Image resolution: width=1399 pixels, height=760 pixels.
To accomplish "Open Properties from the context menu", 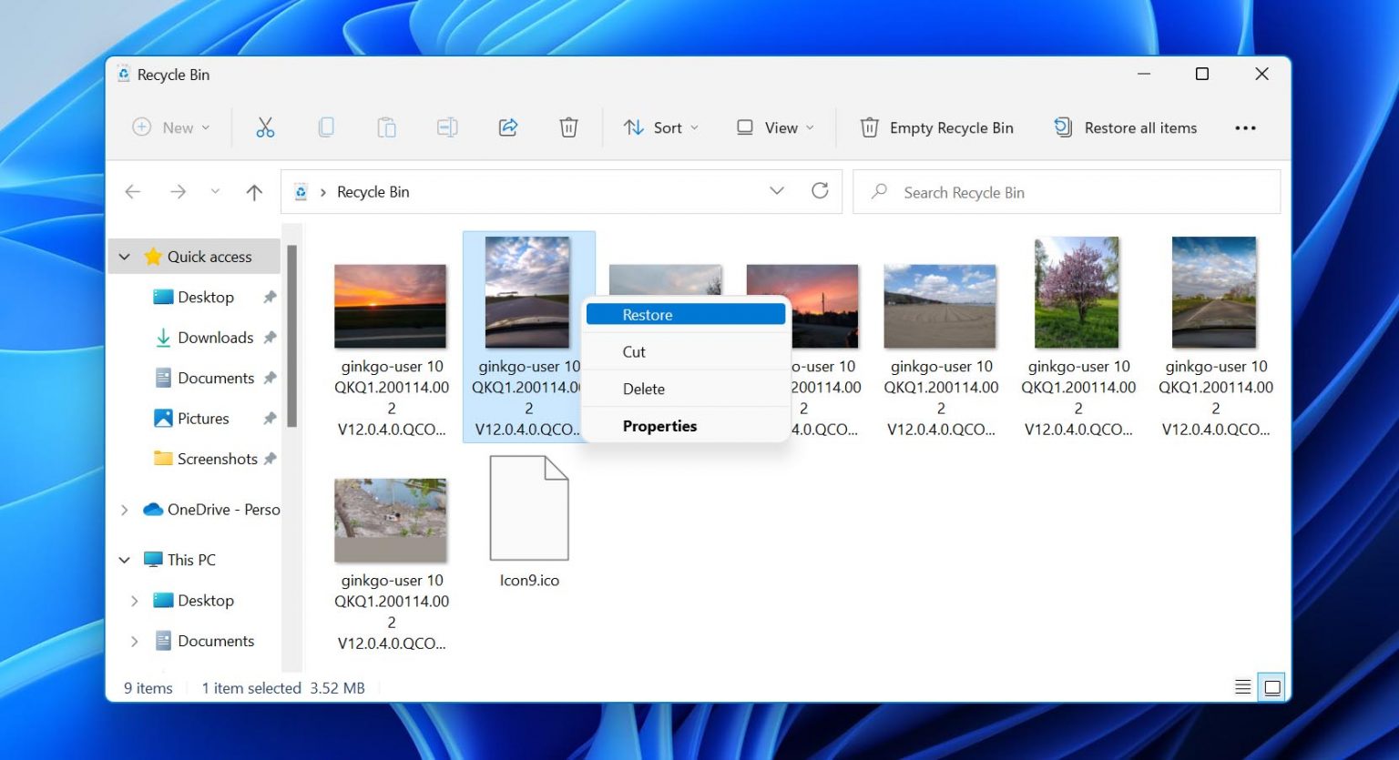I will click(659, 425).
